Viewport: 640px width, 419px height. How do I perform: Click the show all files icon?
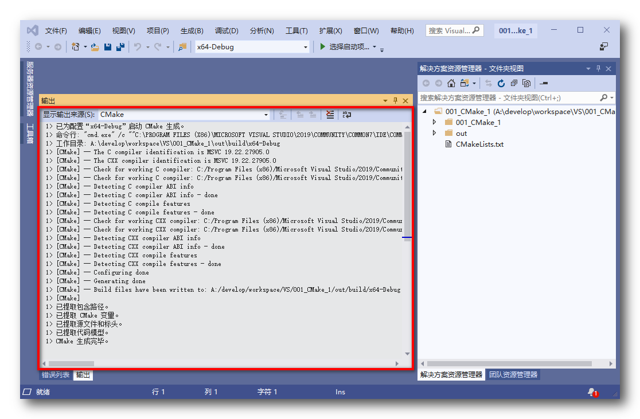coord(526,83)
